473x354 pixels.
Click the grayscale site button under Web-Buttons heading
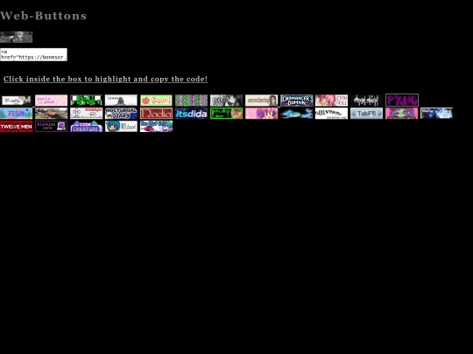[x=17, y=37]
